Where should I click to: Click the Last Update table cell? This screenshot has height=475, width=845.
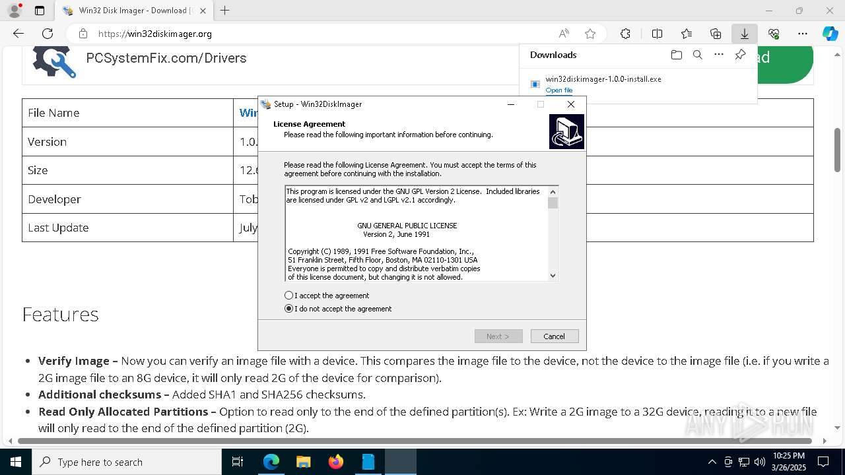point(127,228)
